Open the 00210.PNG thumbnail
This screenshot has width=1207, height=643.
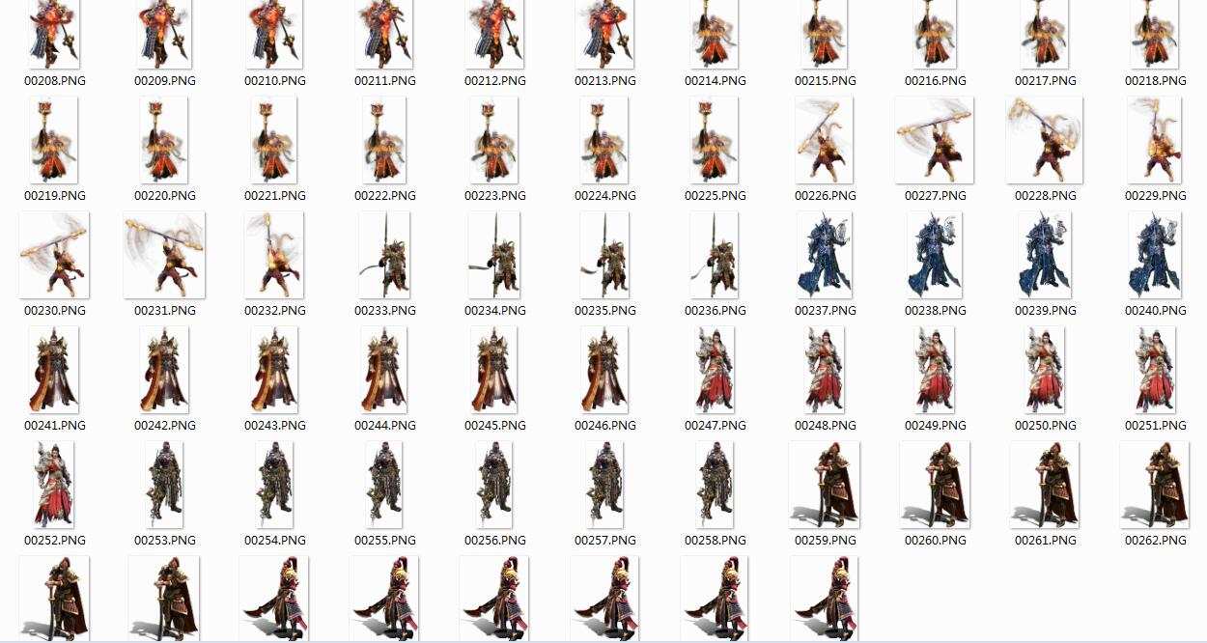click(275, 34)
